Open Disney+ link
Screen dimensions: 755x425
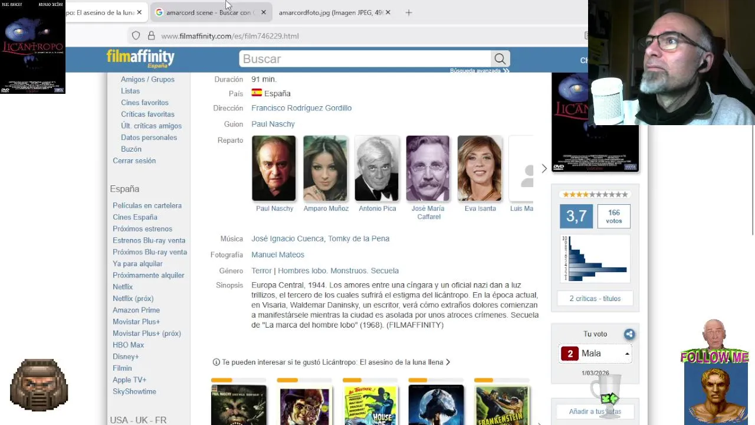click(x=126, y=357)
